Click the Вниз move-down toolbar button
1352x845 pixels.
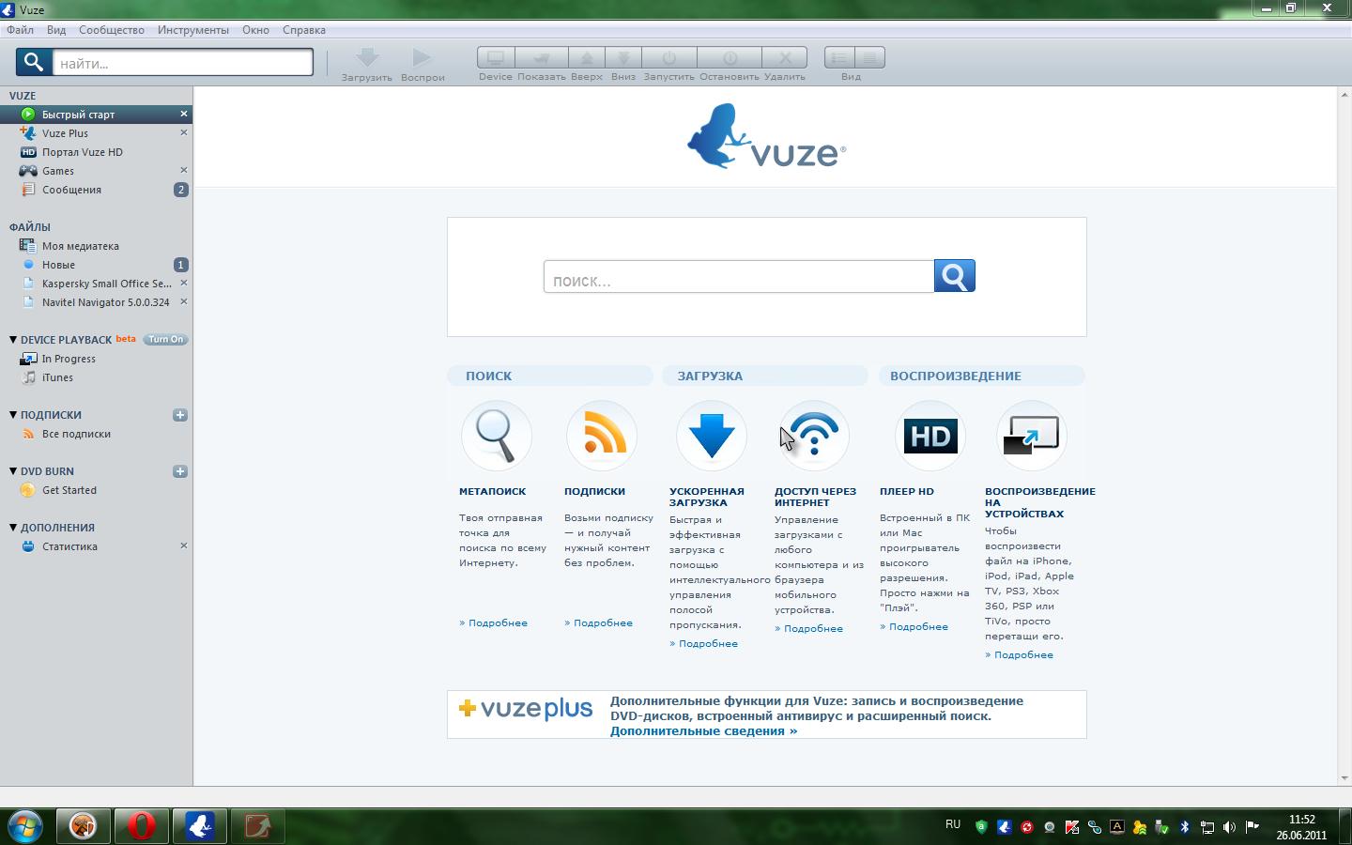[x=622, y=58]
